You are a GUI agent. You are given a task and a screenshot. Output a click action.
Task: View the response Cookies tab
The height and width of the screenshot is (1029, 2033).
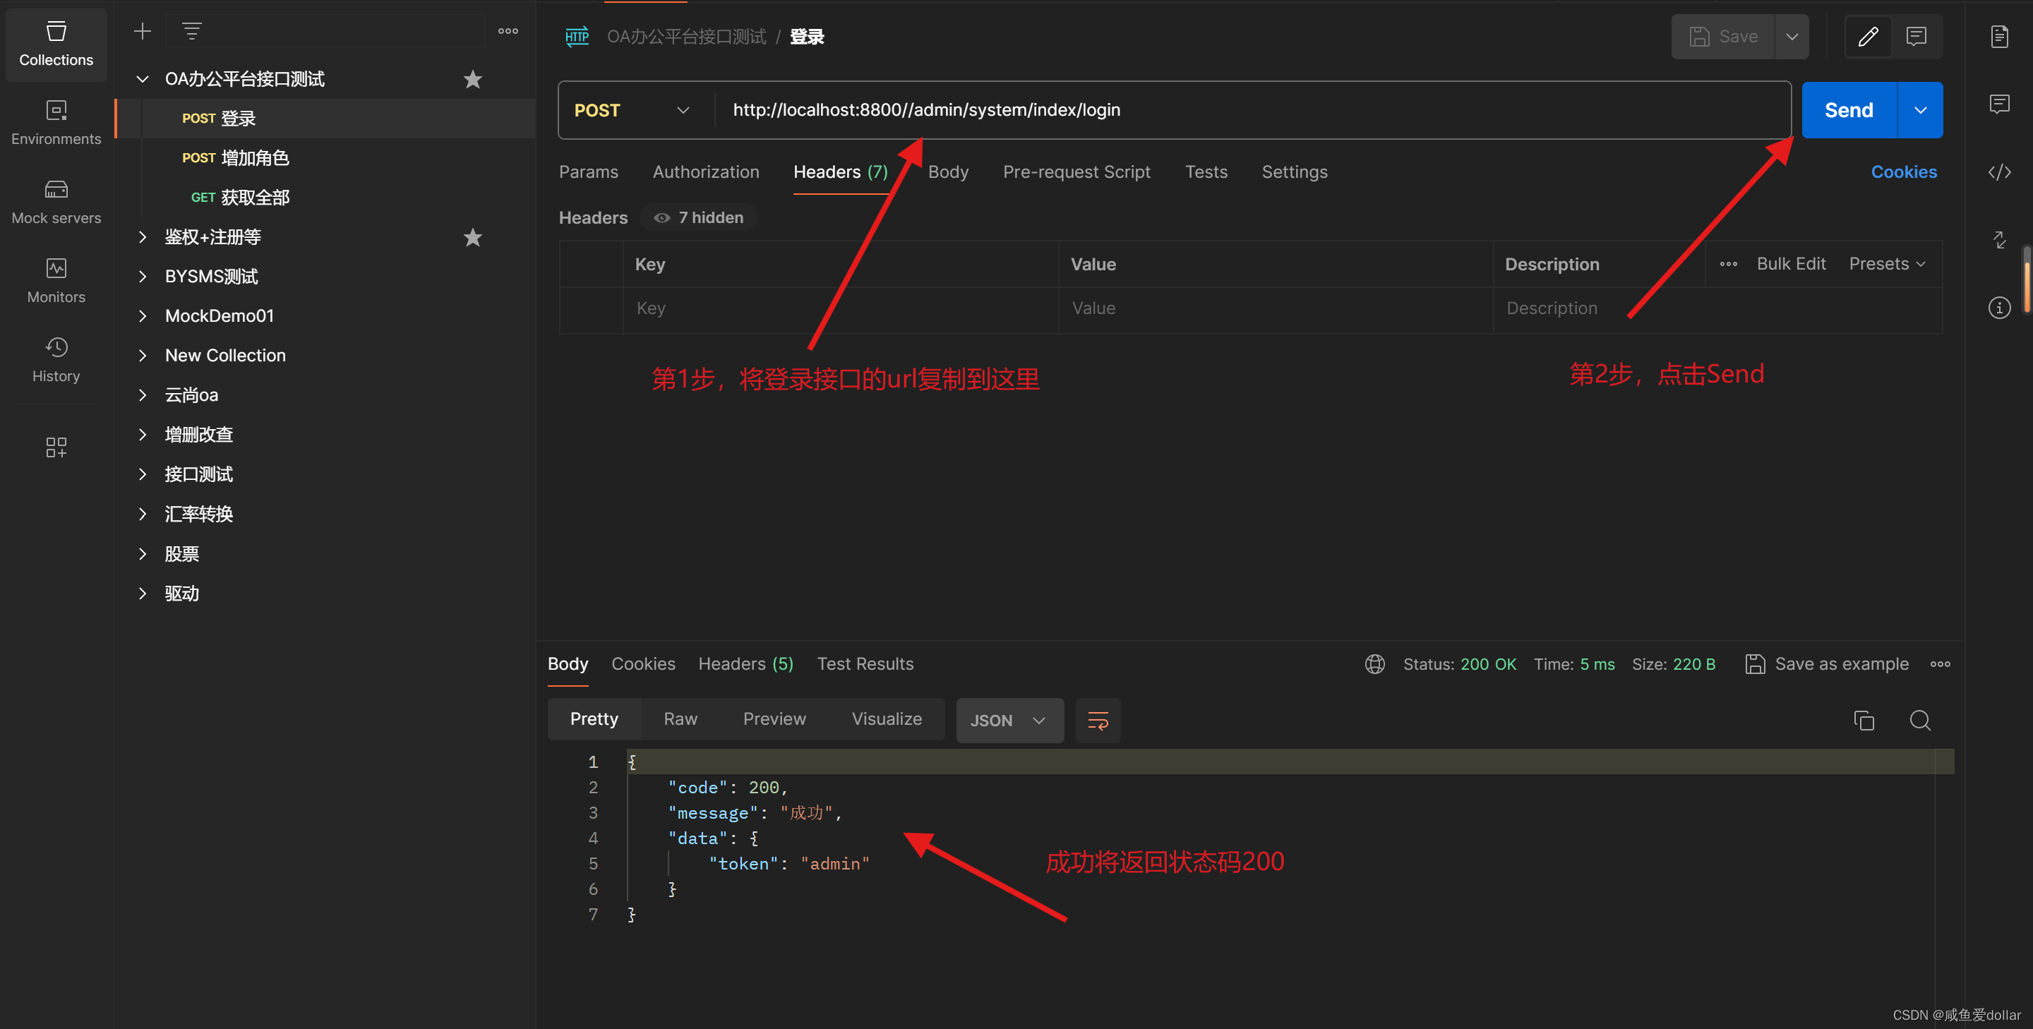[643, 663]
